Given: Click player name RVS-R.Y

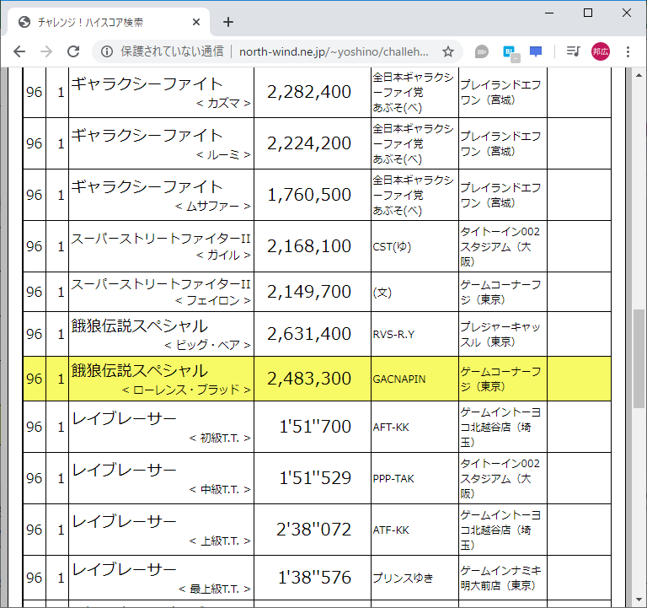Looking at the screenshot, I should pos(393,335).
